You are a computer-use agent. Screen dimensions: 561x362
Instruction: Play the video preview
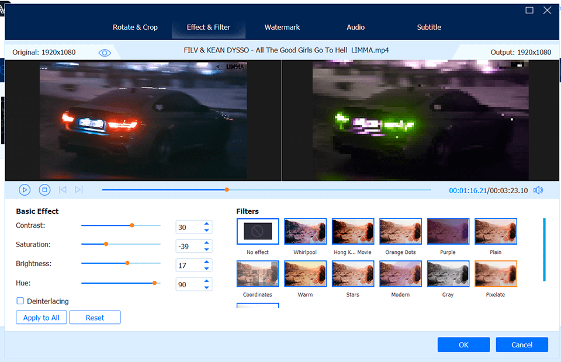pos(25,190)
